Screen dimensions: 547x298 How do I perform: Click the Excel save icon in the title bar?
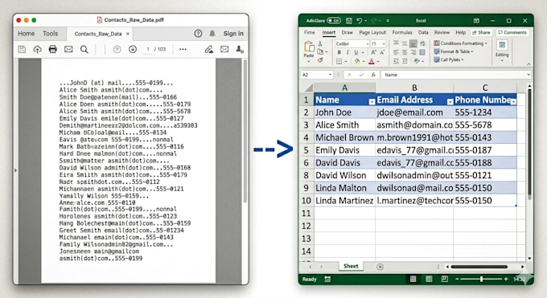[x=349, y=21]
